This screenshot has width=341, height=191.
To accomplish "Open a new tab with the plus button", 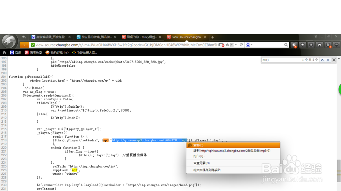I will tap(213, 37).
